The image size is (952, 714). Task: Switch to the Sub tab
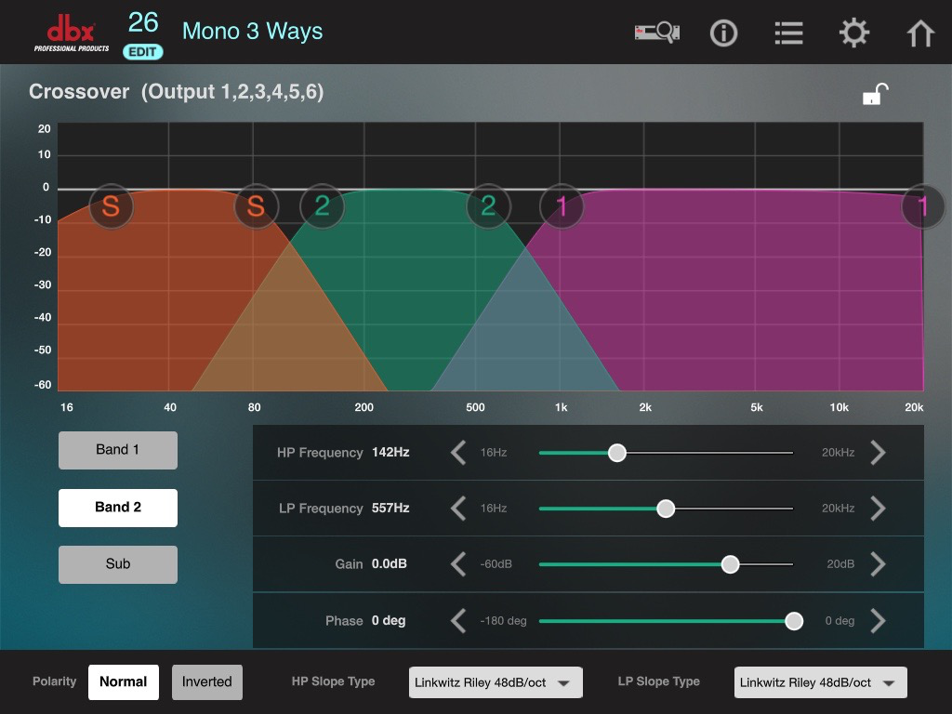(x=118, y=564)
